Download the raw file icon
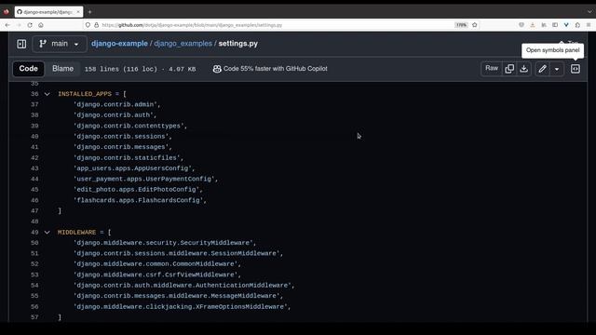This screenshot has height=335, width=596. pos(523,69)
